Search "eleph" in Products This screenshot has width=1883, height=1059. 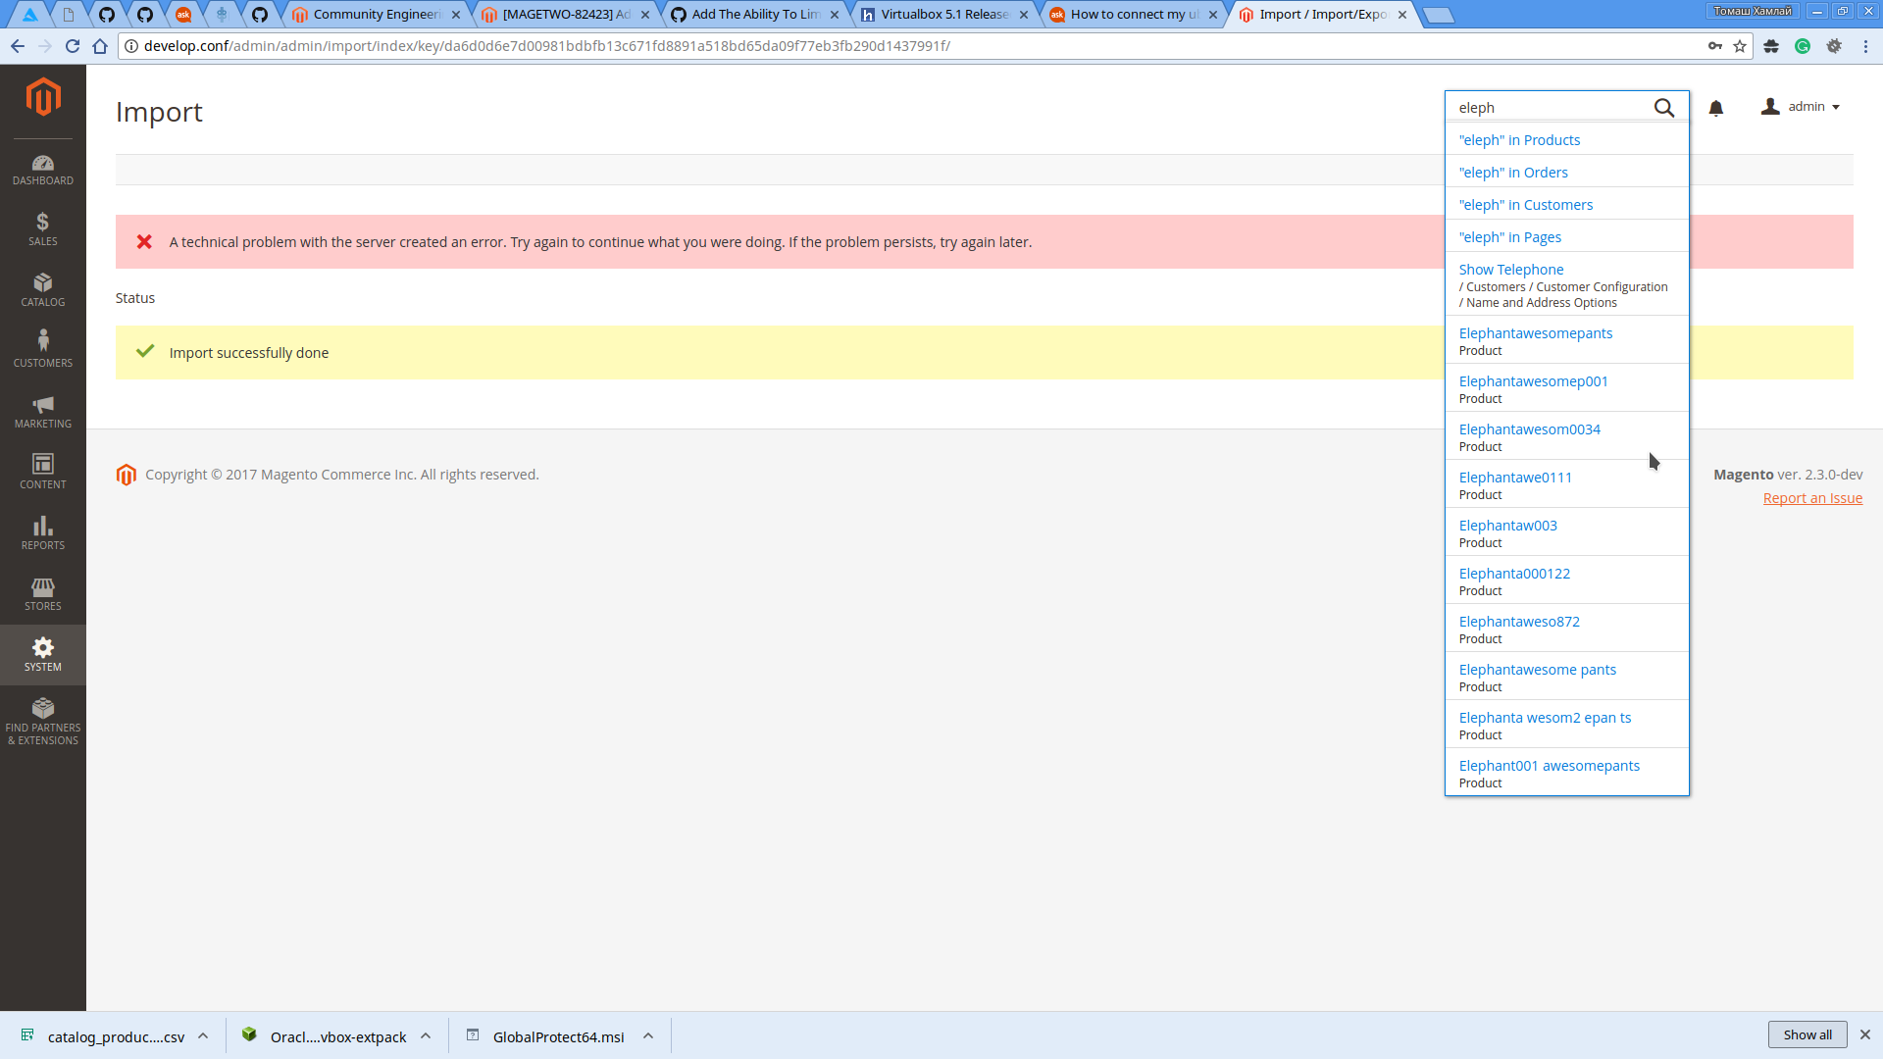[1519, 140]
